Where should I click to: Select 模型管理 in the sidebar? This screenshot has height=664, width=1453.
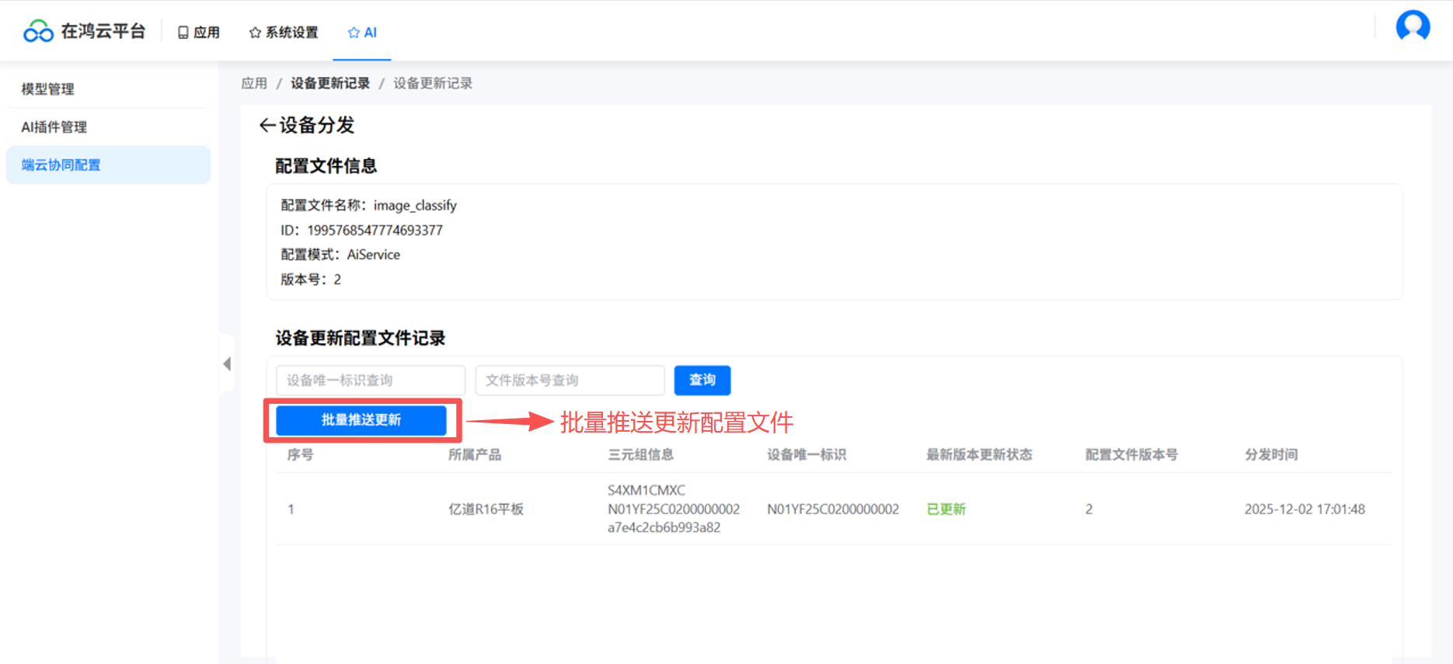pos(48,89)
